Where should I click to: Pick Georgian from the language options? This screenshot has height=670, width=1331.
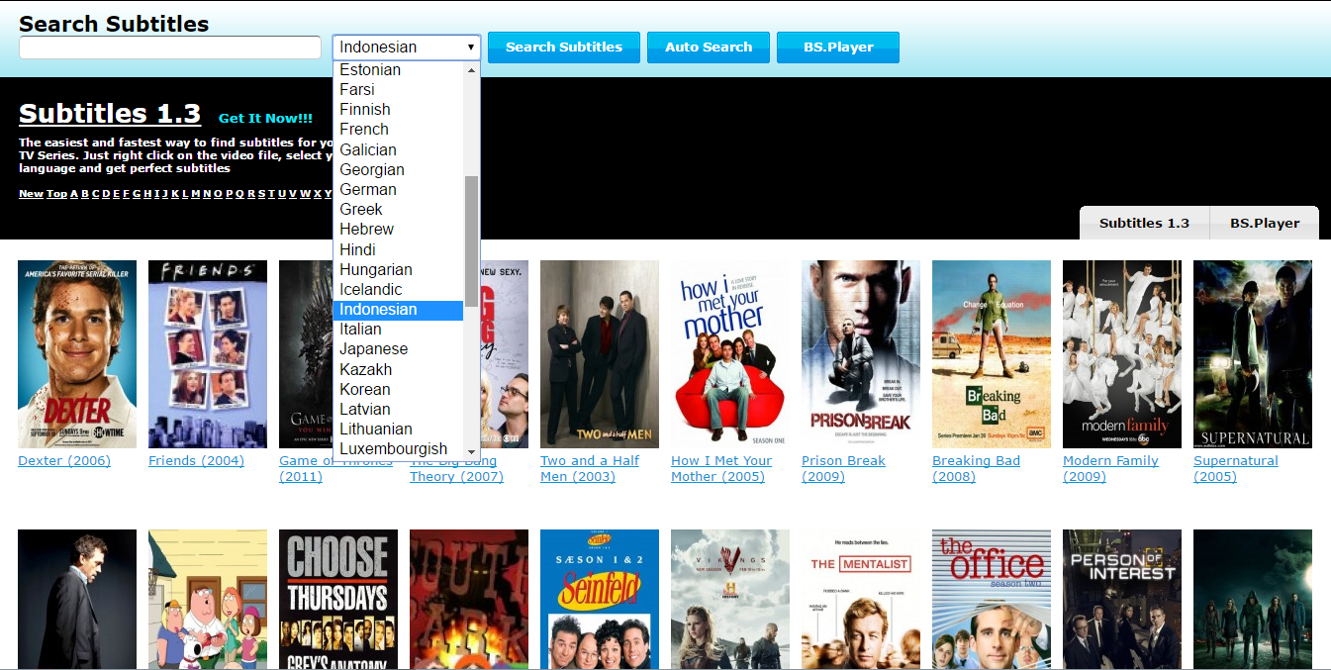[399, 170]
